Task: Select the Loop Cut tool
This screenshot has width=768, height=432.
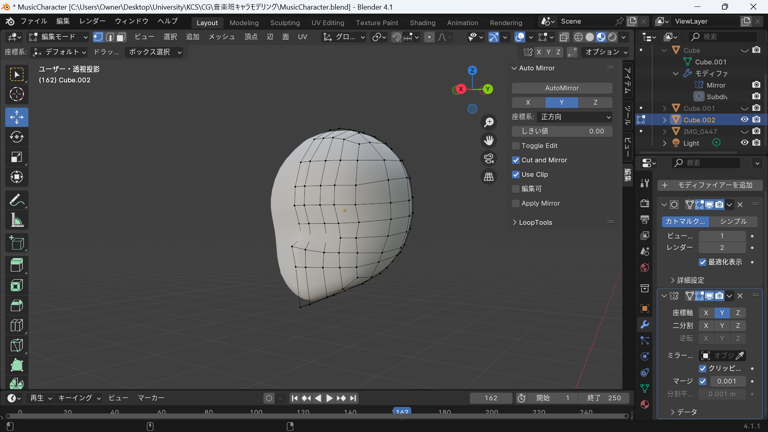Action: (16, 325)
